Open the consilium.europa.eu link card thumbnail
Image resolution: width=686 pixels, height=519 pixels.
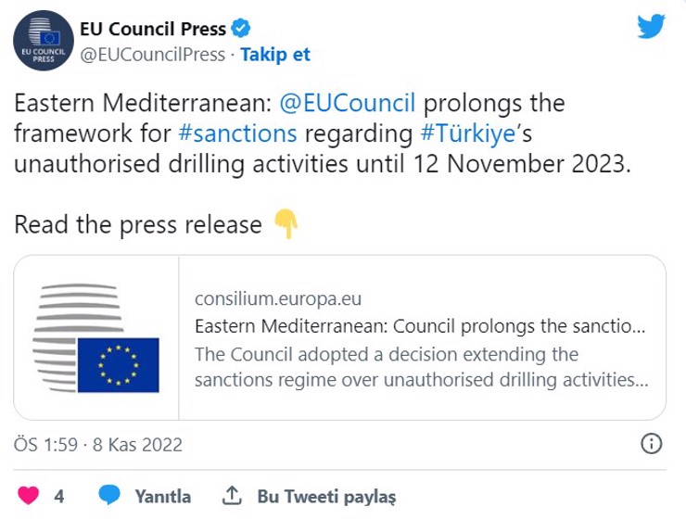click(x=96, y=337)
